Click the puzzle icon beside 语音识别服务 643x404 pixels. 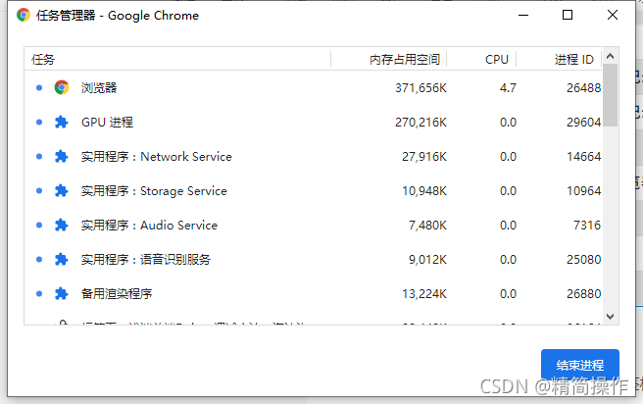(x=62, y=259)
